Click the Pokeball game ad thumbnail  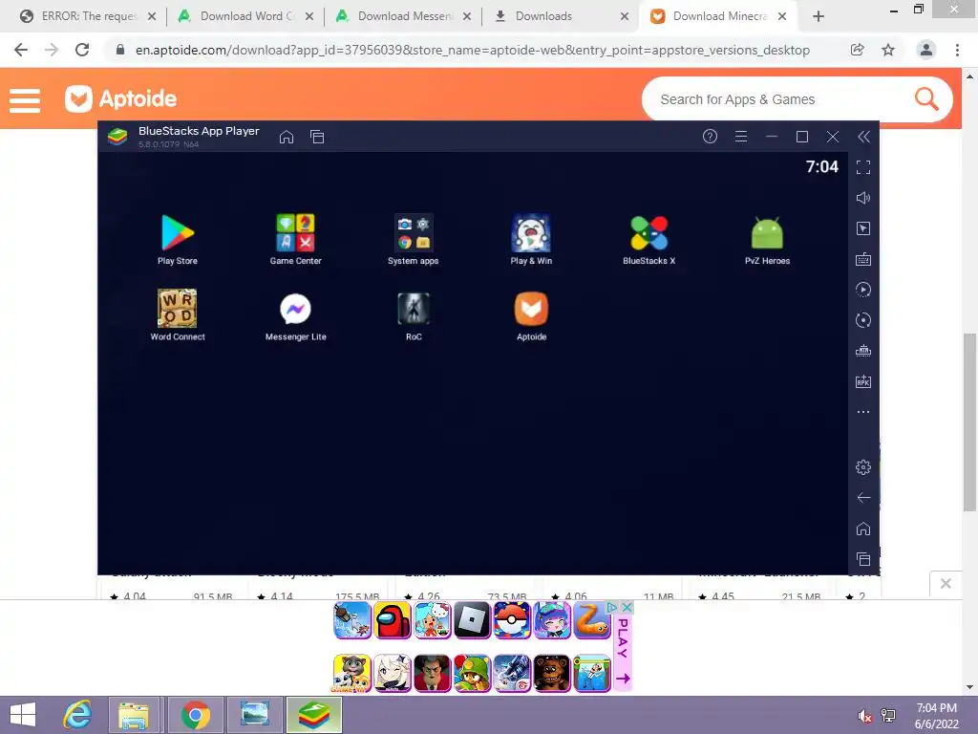(x=512, y=620)
